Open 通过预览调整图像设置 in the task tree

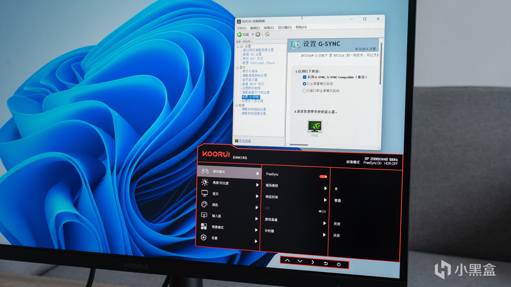[258, 50]
